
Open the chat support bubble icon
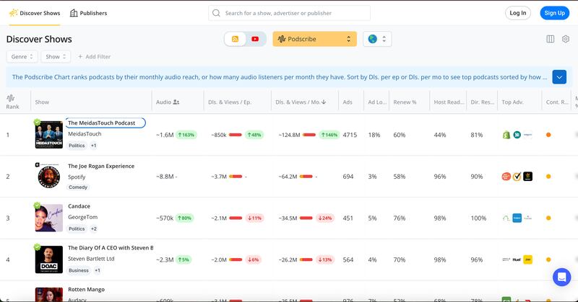coord(561,277)
